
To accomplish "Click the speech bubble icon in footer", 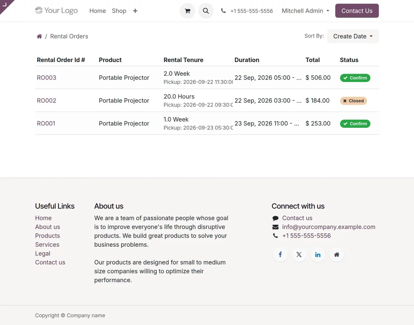I will [275, 218].
